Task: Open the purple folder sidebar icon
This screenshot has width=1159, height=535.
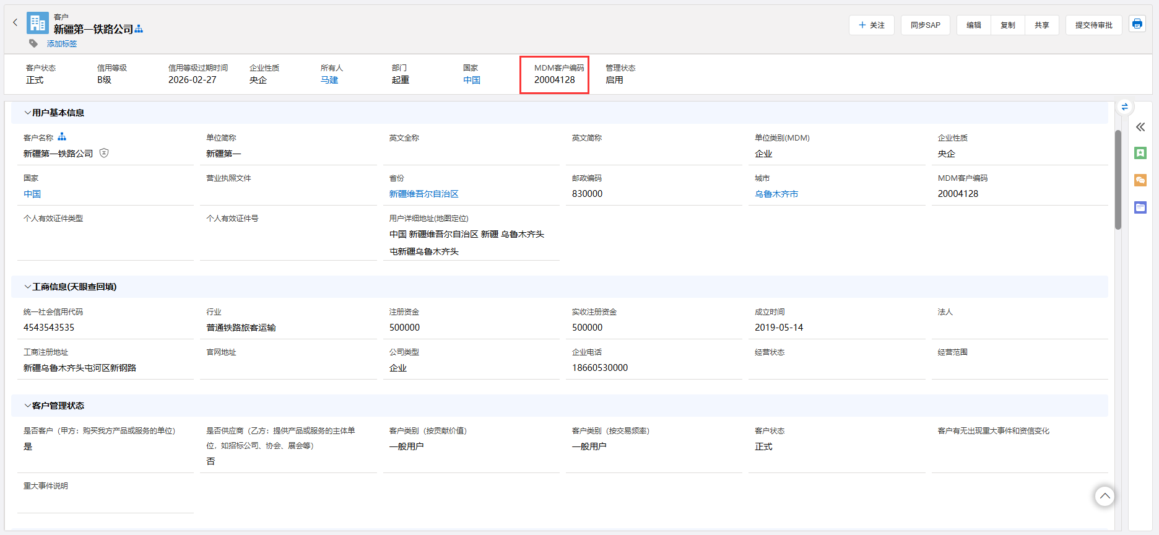Action: tap(1140, 207)
